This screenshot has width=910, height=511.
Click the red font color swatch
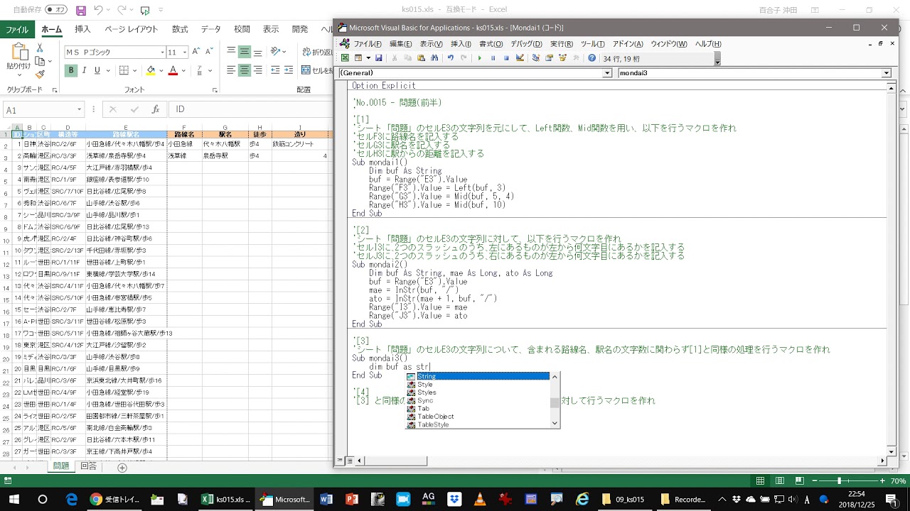tap(173, 70)
